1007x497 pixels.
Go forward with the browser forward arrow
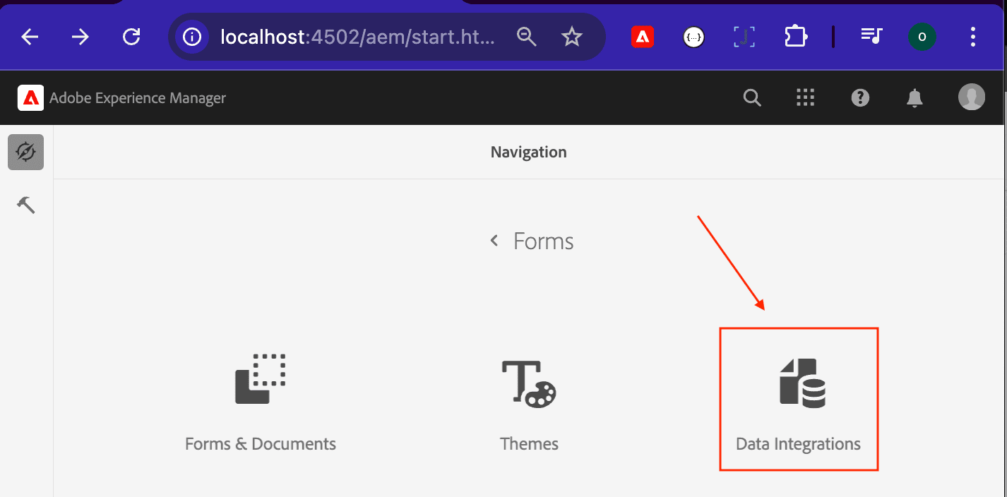tap(81, 37)
